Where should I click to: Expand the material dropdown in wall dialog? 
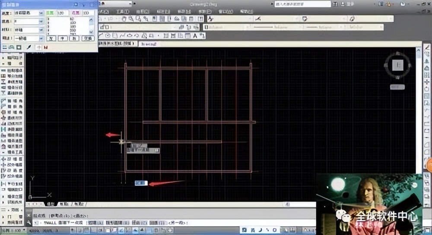tap(41, 29)
